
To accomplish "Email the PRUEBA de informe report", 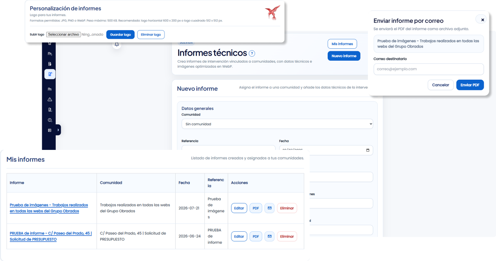I will (269, 236).
